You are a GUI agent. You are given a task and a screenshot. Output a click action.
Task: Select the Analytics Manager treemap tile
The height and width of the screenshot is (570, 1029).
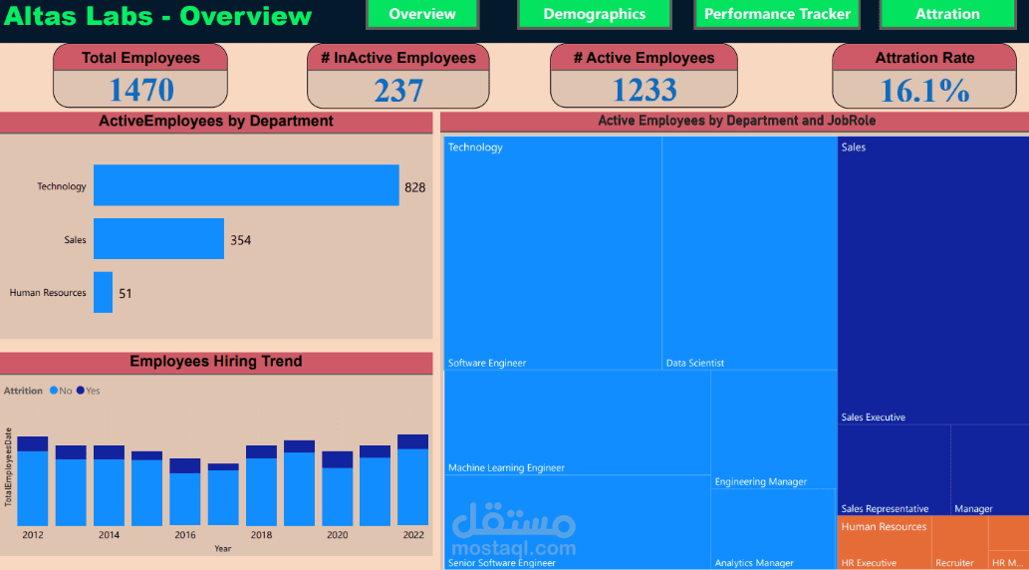[774, 528]
